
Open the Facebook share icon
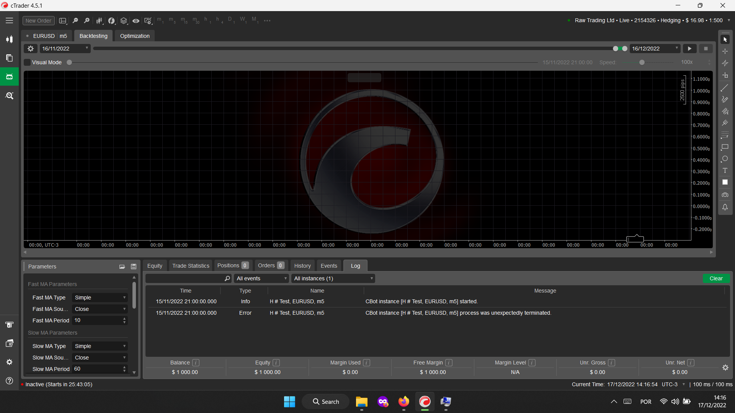coord(111,21)
